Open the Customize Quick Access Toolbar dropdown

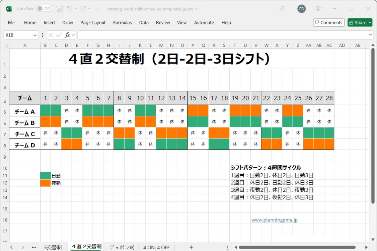point(97,9)
